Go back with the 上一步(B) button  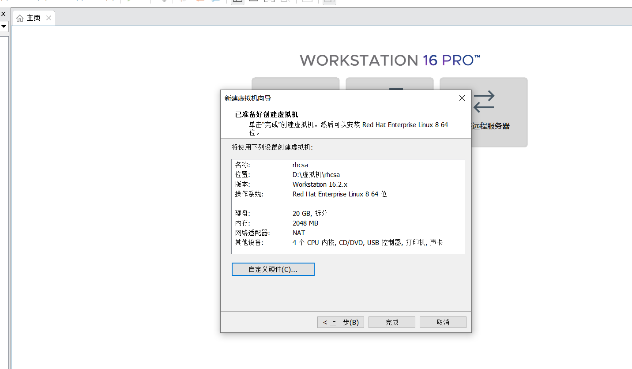point(341,322)
